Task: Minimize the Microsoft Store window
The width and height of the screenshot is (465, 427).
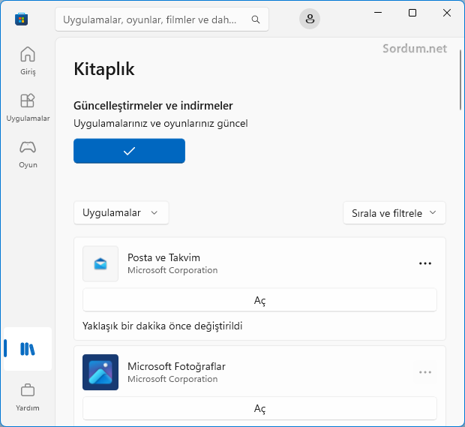Action: click(x=378, y=13)
